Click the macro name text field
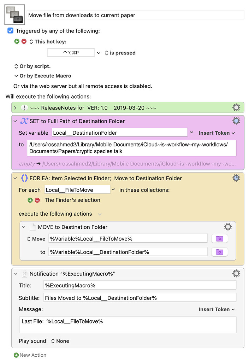 [x=135, y=15]
